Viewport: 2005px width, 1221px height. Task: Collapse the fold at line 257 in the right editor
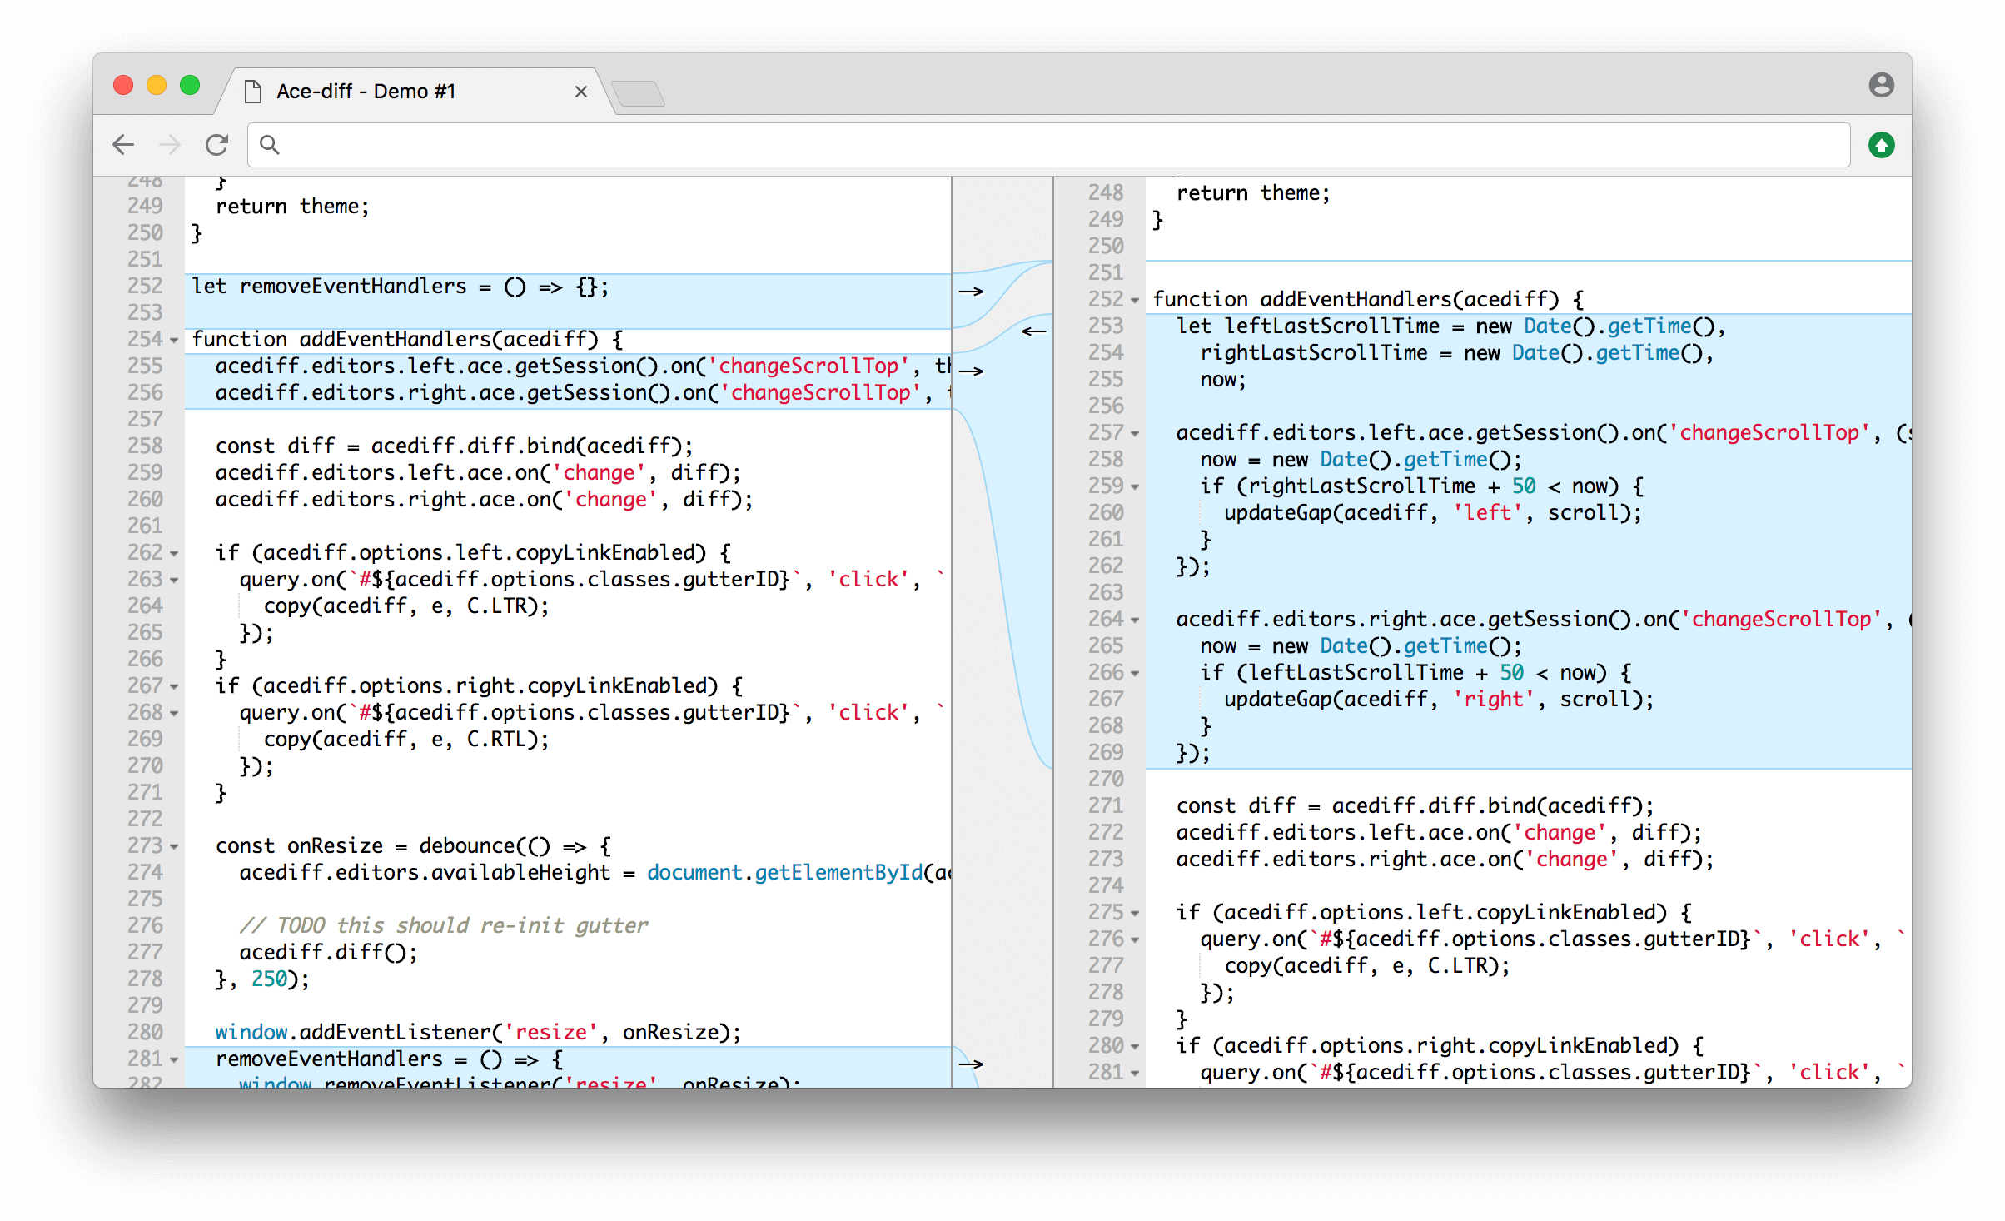pos(1136,434)
